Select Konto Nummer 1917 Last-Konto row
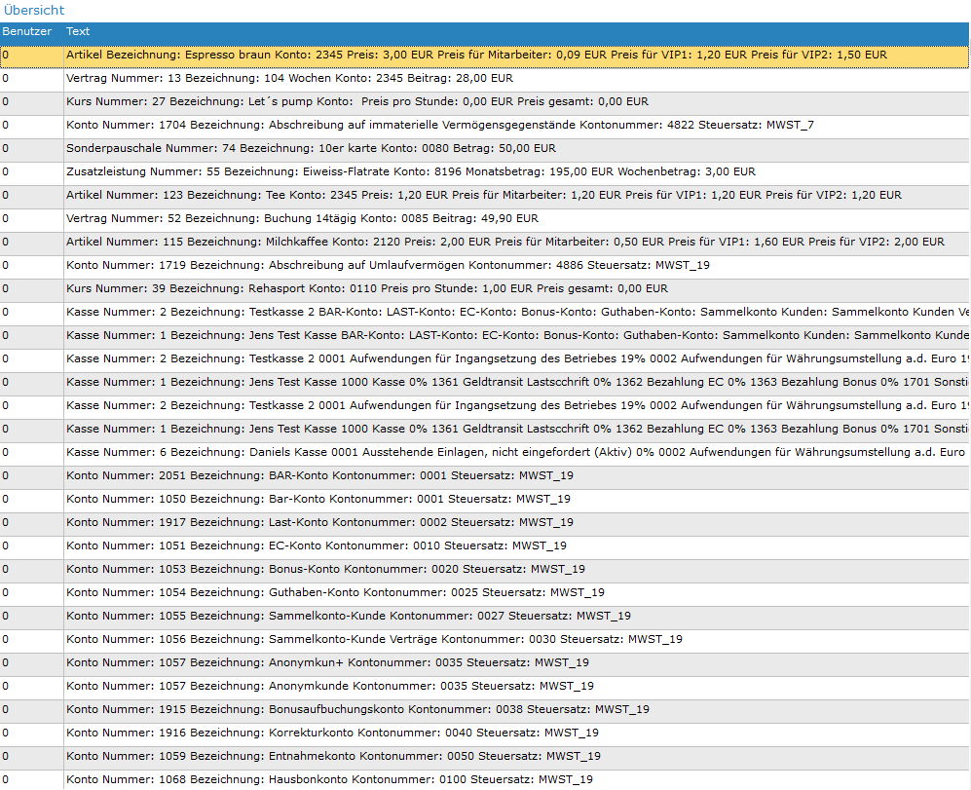The width and height of the screenshot is (971, 790). pos(484,523)
